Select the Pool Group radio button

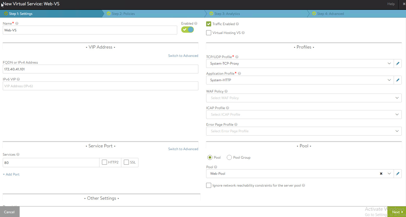point(229,157)
